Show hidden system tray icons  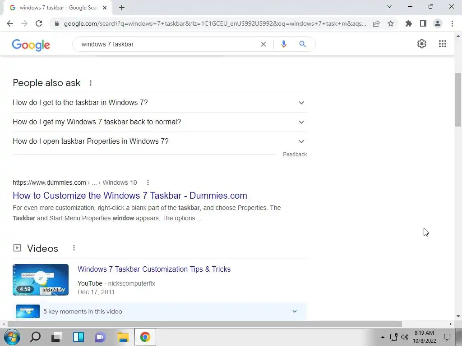[383, 337]
